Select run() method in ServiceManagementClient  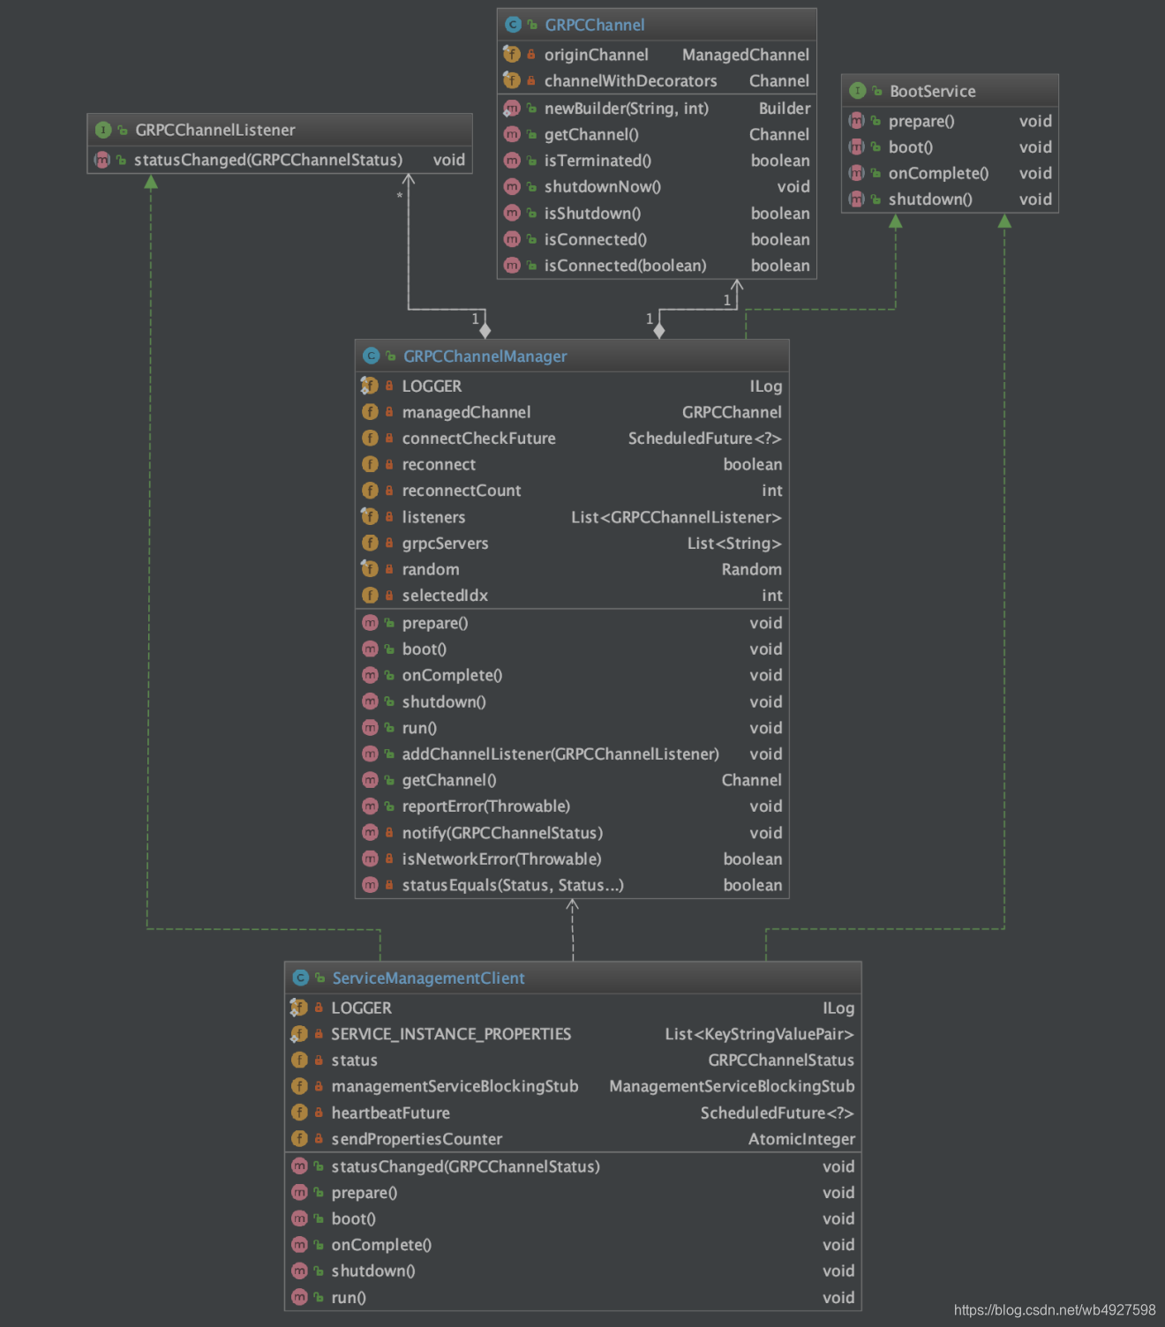[573, 1297]
